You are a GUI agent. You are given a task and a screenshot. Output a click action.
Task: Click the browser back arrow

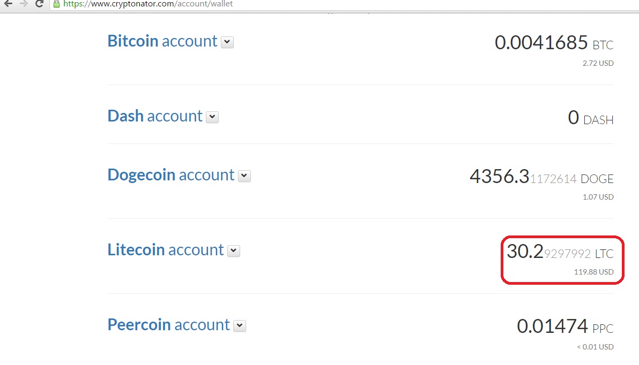point(8,4)
